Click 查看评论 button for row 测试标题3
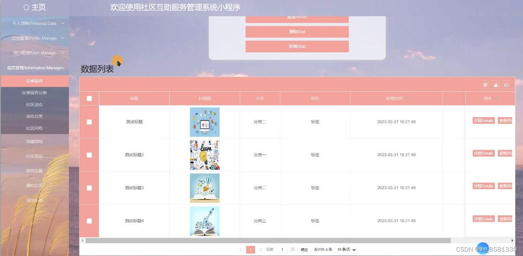This screenshot has height=256, width=523. [505, 186]
